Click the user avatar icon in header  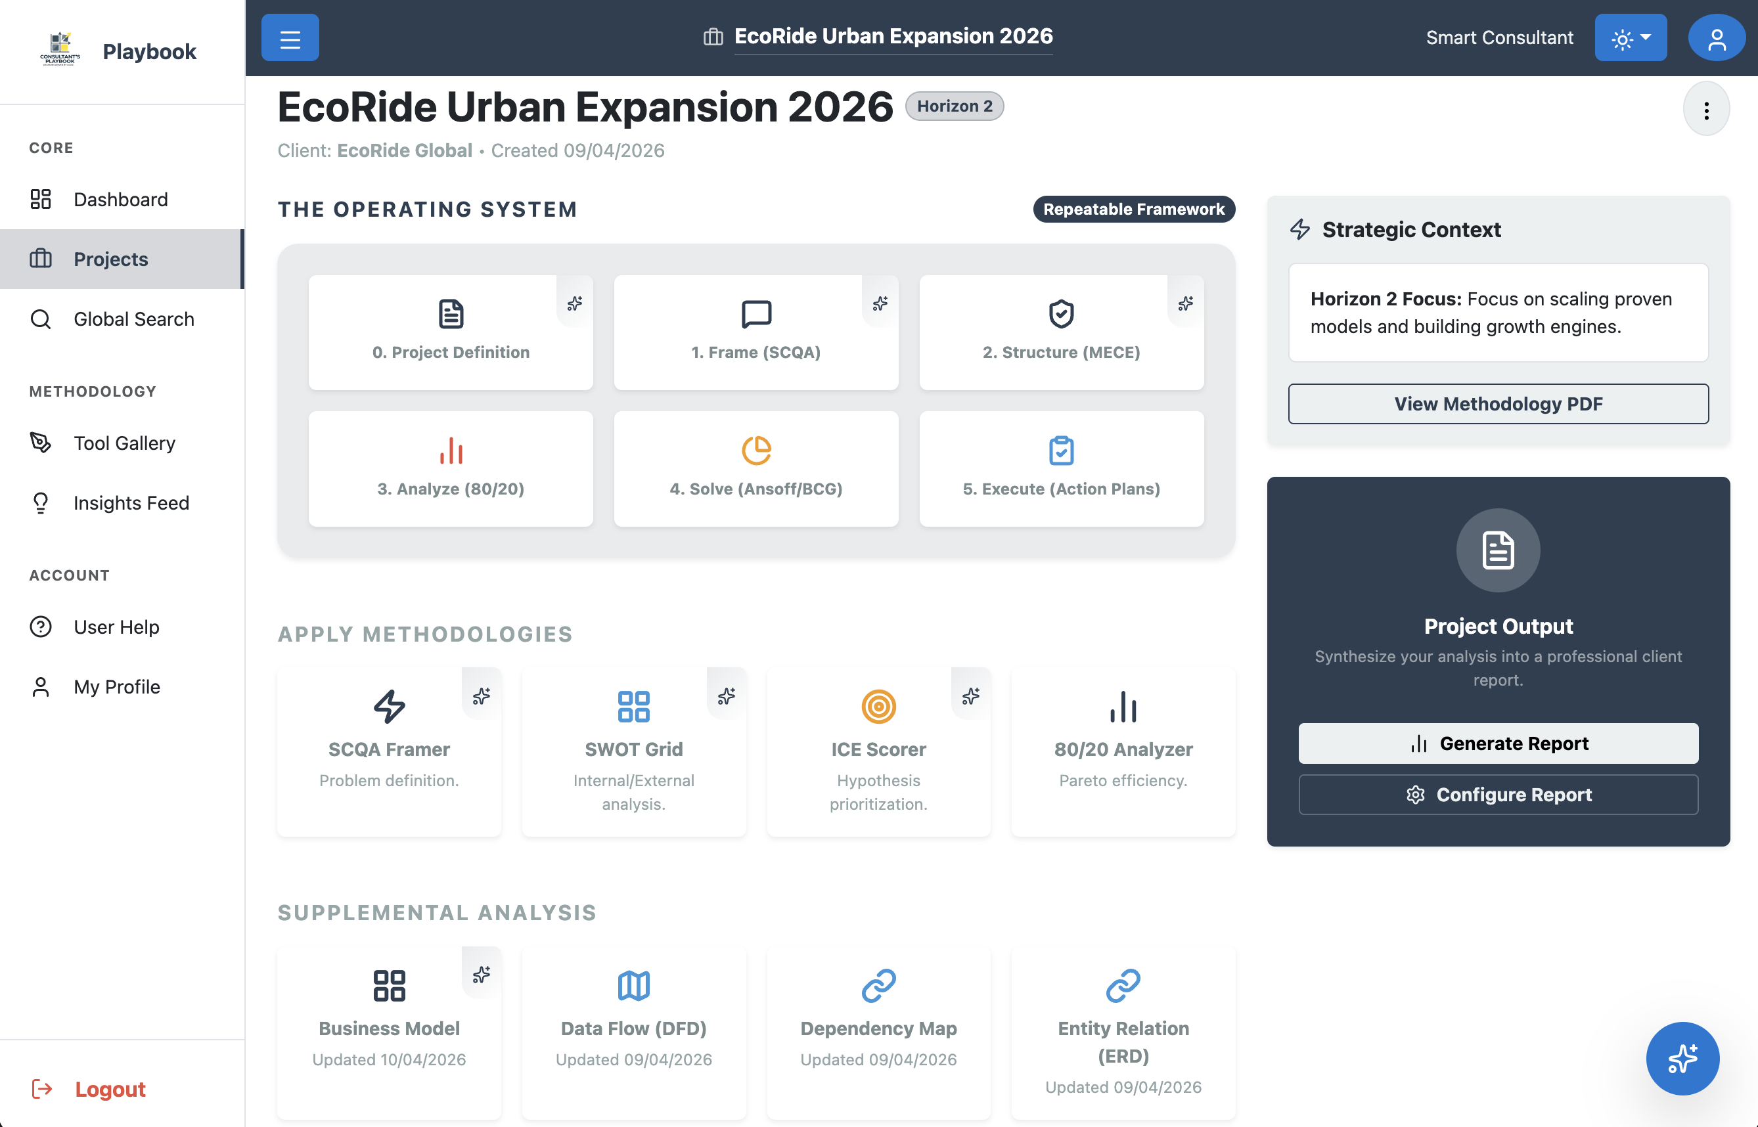coord(1715,38)
